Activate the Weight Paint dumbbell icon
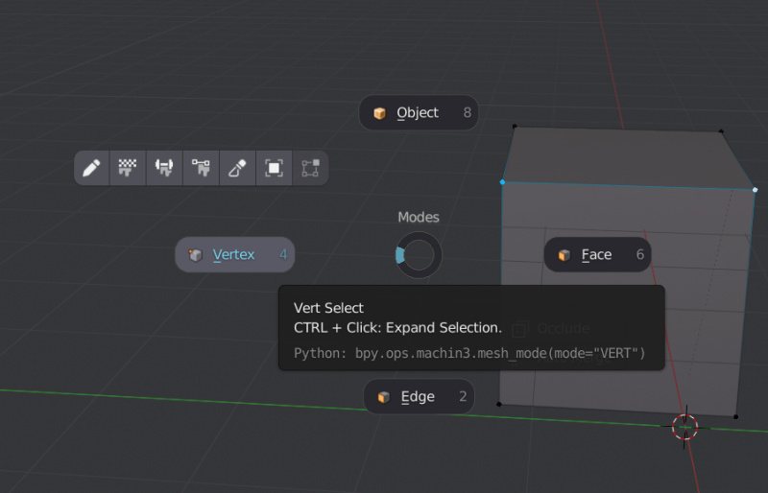 point(164,168)
